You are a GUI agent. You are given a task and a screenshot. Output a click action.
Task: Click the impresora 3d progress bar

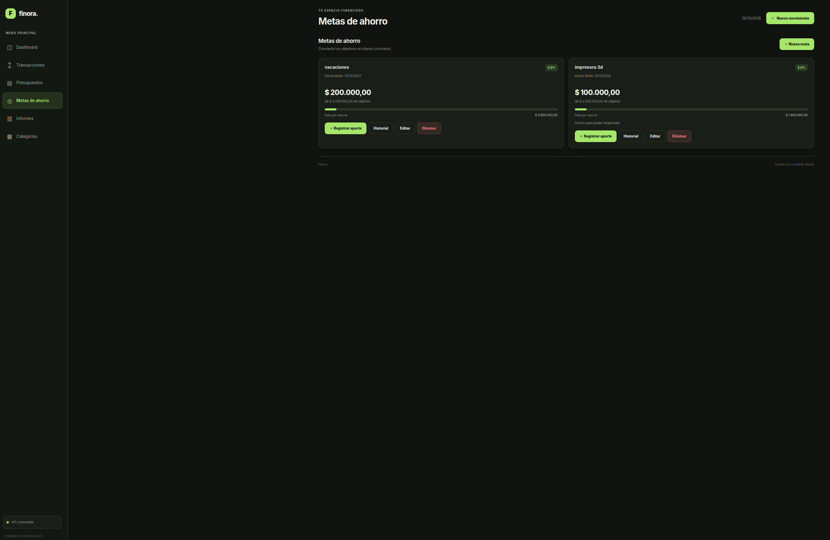[x=691, y=109]
